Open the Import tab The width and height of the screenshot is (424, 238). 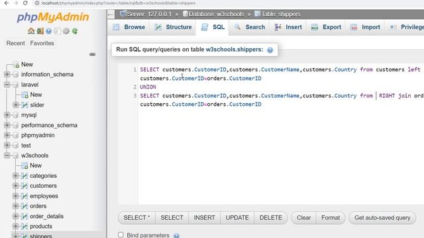coord(365,27)
